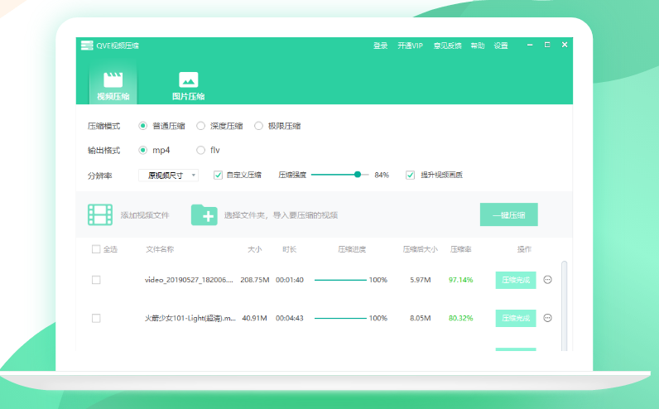The width and height of the screenshot is (659, 409).
Task: Click the 压缩率 column header
Action: tap(460, 249)
